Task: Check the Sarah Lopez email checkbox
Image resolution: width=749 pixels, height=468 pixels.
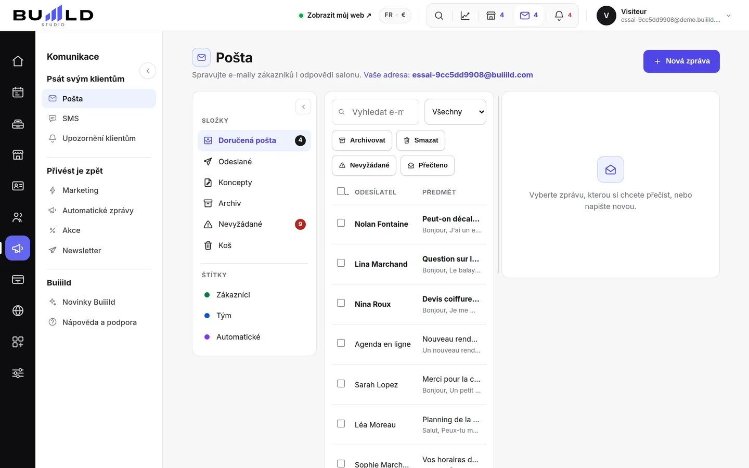Action: 341,384
